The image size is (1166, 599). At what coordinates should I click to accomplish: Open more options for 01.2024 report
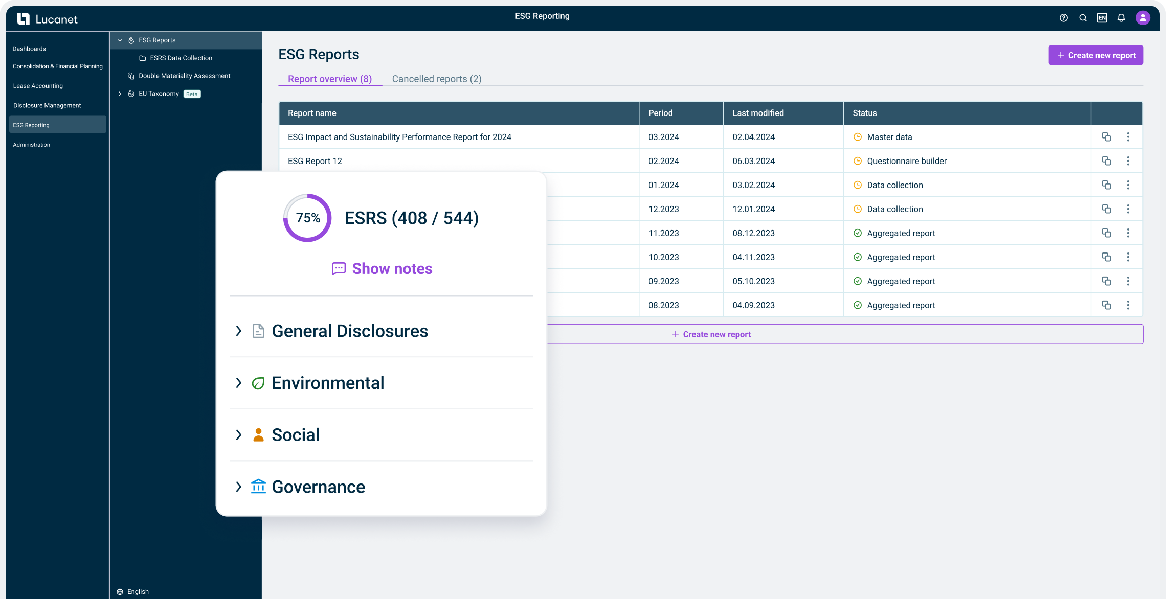pyautogui.click(x=1128, y=185)
